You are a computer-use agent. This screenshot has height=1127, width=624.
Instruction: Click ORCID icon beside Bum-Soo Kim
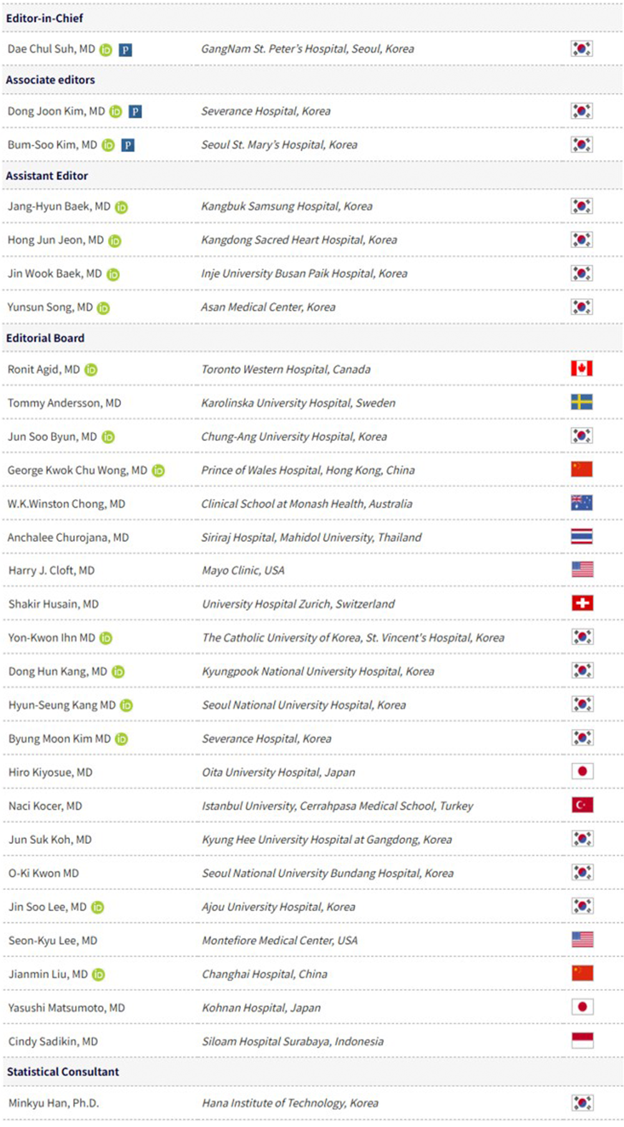tap(108, 145)
